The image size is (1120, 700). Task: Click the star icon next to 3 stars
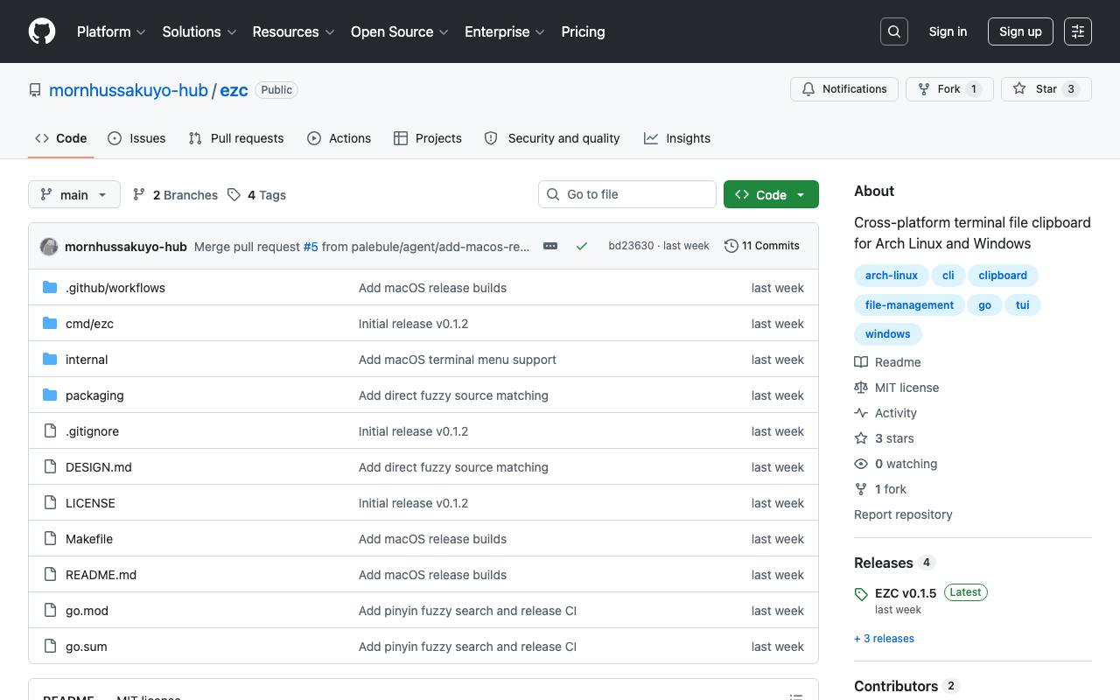click(861, 438)
